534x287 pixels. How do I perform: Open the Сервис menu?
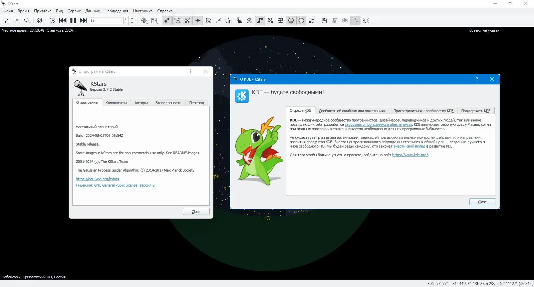tap(74, 11)
